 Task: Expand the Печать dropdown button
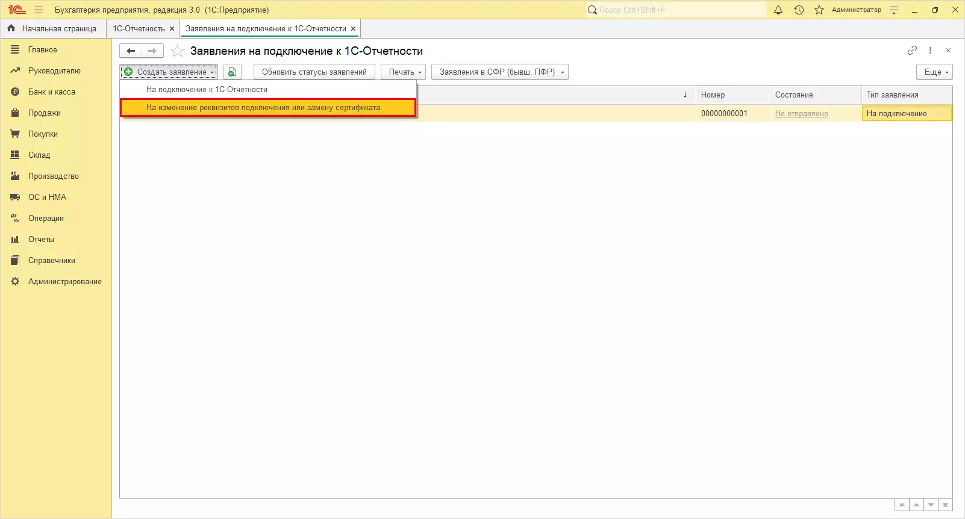tap(404, 72)
